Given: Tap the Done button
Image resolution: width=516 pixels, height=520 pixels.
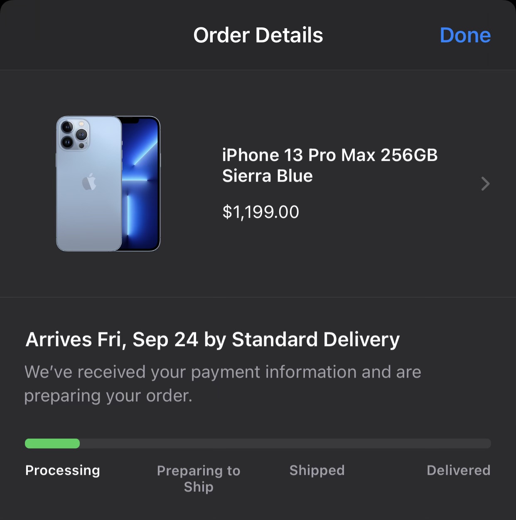Looking at the screenshot, I should 465,35.
